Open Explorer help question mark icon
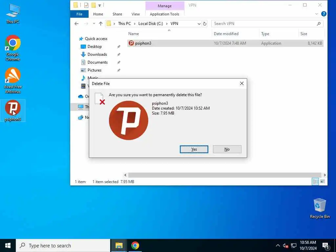 pos(324,14)
